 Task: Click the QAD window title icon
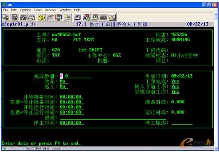pyautogui.click(x=4, y=5)
